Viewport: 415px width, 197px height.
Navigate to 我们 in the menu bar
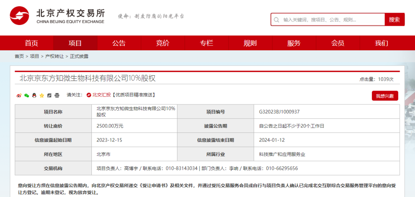(382, 43)
